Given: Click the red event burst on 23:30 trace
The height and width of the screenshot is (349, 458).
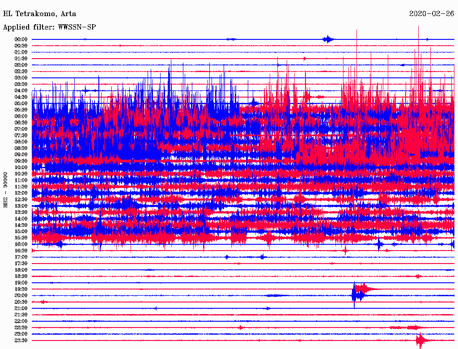Looking at the screenshot, I should point(421,340).
